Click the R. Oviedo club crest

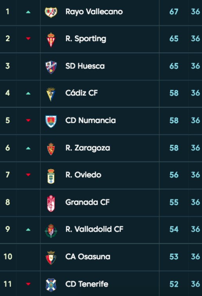(x=51, y=176)
